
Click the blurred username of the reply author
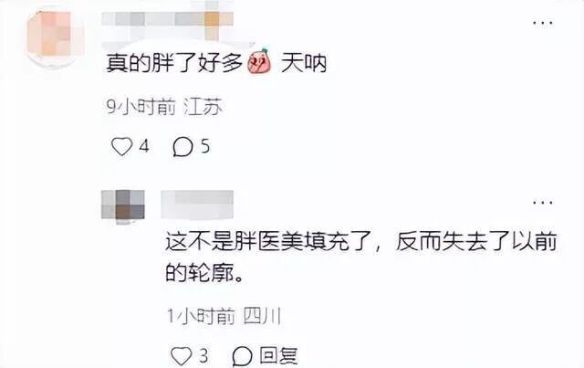click(197, 205)
